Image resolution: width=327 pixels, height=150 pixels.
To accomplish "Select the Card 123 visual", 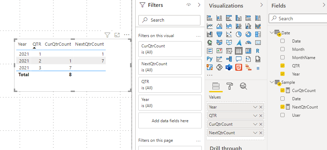I will click(x=258, y=43).
